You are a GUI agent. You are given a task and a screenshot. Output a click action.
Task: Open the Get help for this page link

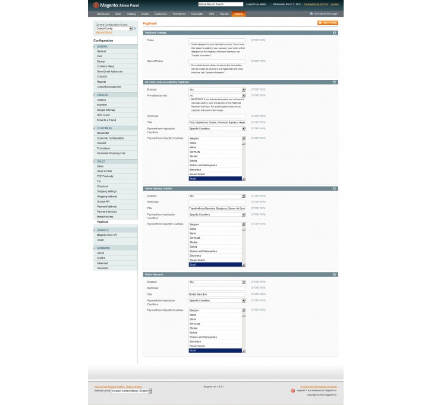coord(324,14)
